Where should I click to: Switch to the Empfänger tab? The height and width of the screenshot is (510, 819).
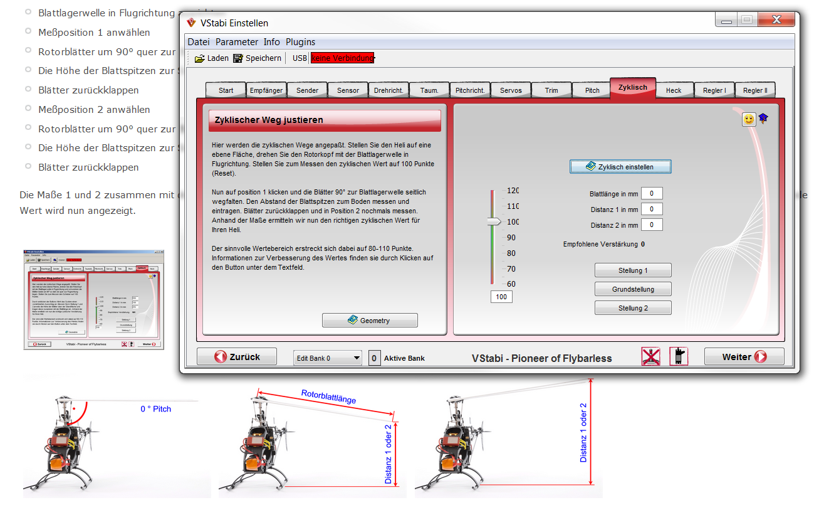click(266, 90)
